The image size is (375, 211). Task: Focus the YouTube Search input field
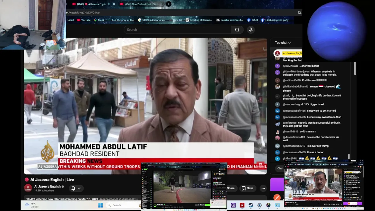pos(177,30)
